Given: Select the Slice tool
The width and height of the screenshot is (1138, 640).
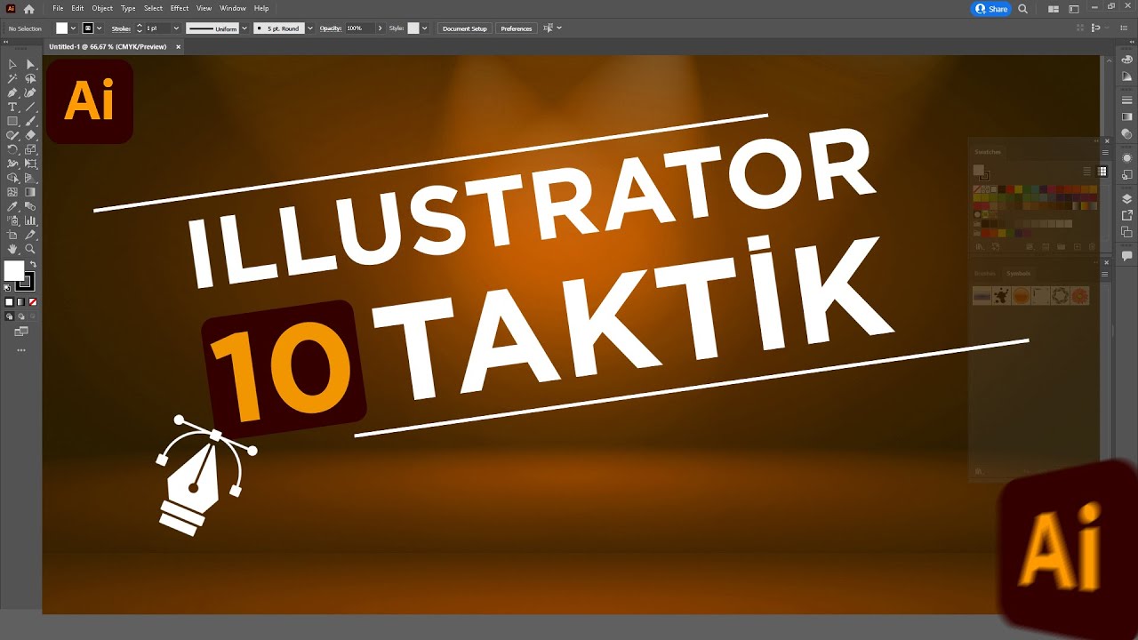Looking at the screenshot, I should pyautogui.click(x=30, y=235).
